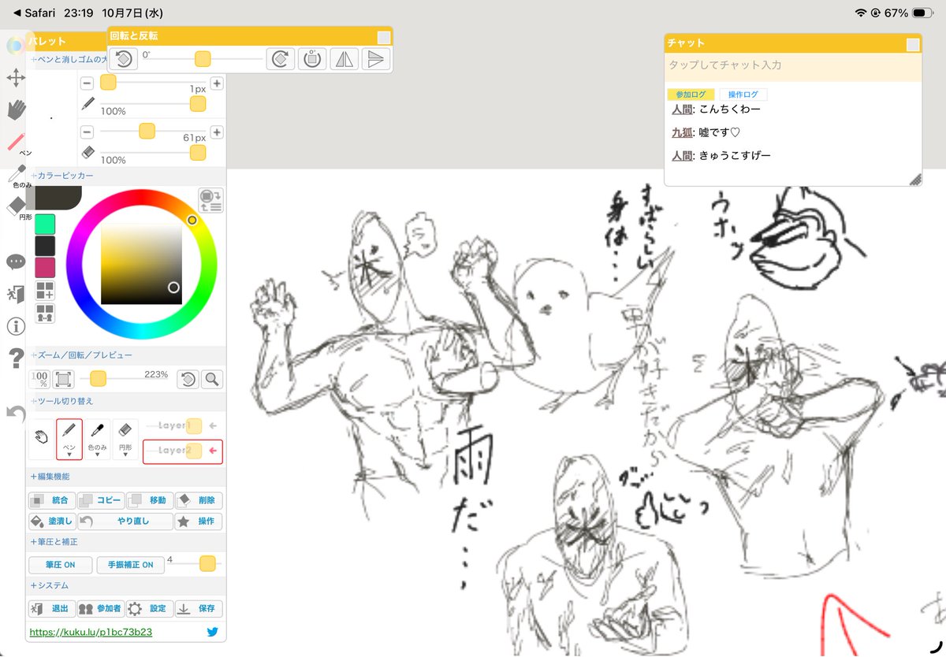The width and height of the screenshot is (946, 657).
Task: Click the 統合 merge button
Action: pos(52,500)
